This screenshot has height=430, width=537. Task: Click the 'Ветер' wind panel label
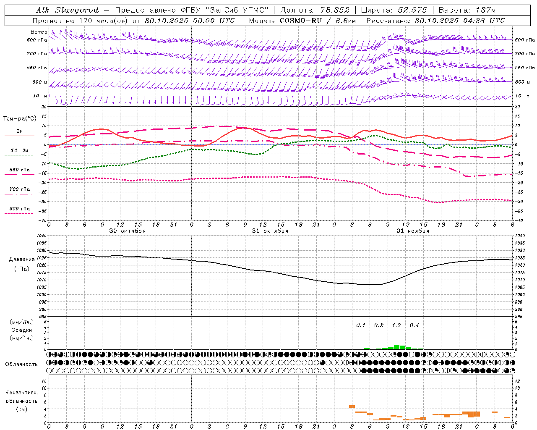click(39, 32)
